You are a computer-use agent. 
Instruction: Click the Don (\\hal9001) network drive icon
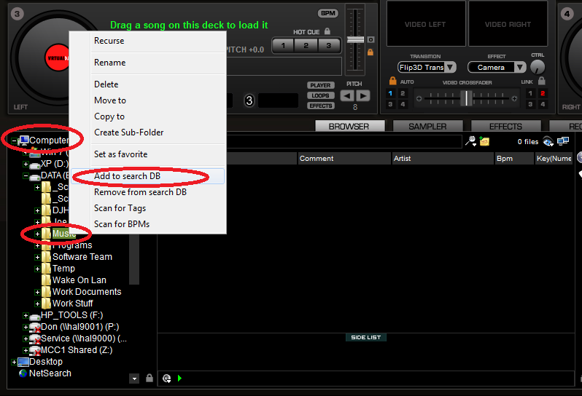[35, 328]
